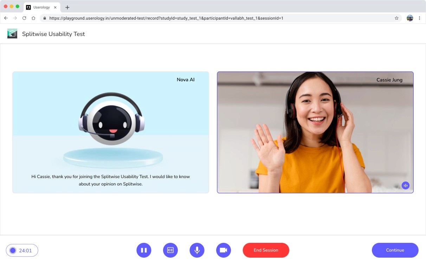Click the audio level icon on Cassie's video
The height and width of the screenshot is (265, 426).
(x=406, y=185)
